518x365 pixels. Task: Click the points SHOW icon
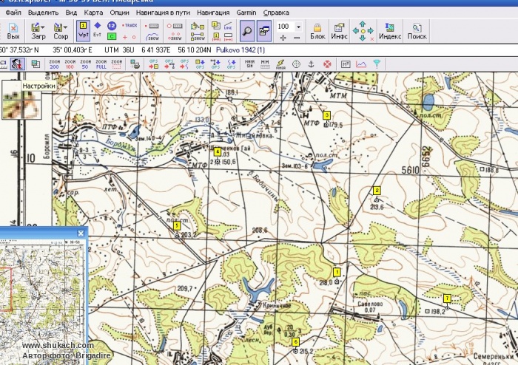coord(175,37)
